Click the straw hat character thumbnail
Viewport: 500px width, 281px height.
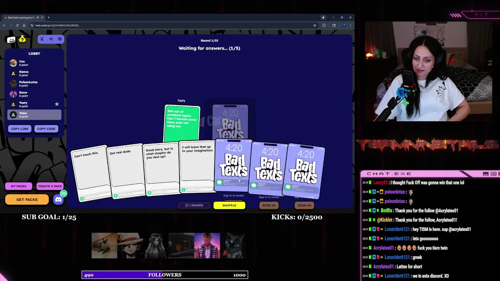pos(130,246)
